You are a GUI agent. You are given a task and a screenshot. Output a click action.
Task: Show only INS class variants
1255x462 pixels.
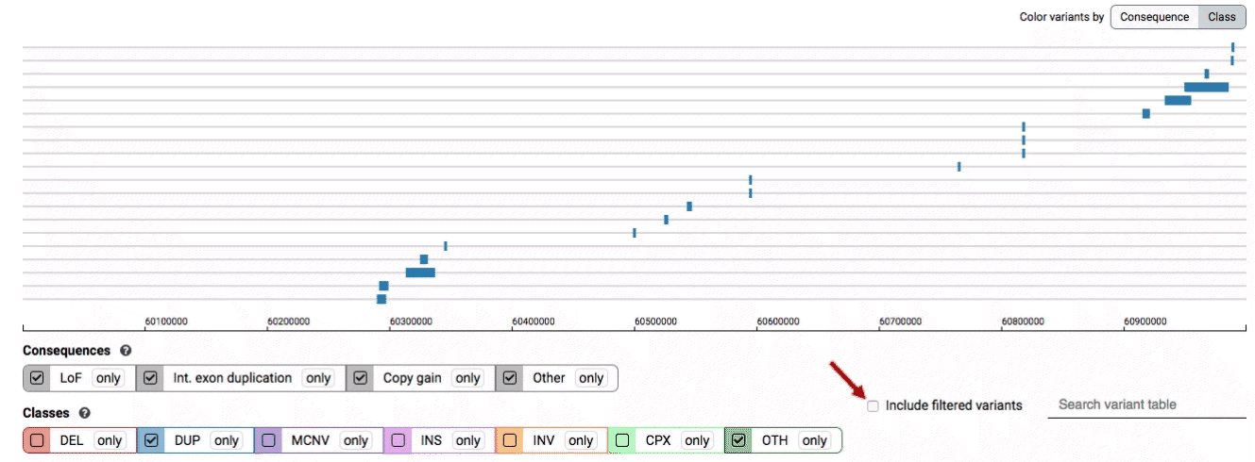point(467,440)
